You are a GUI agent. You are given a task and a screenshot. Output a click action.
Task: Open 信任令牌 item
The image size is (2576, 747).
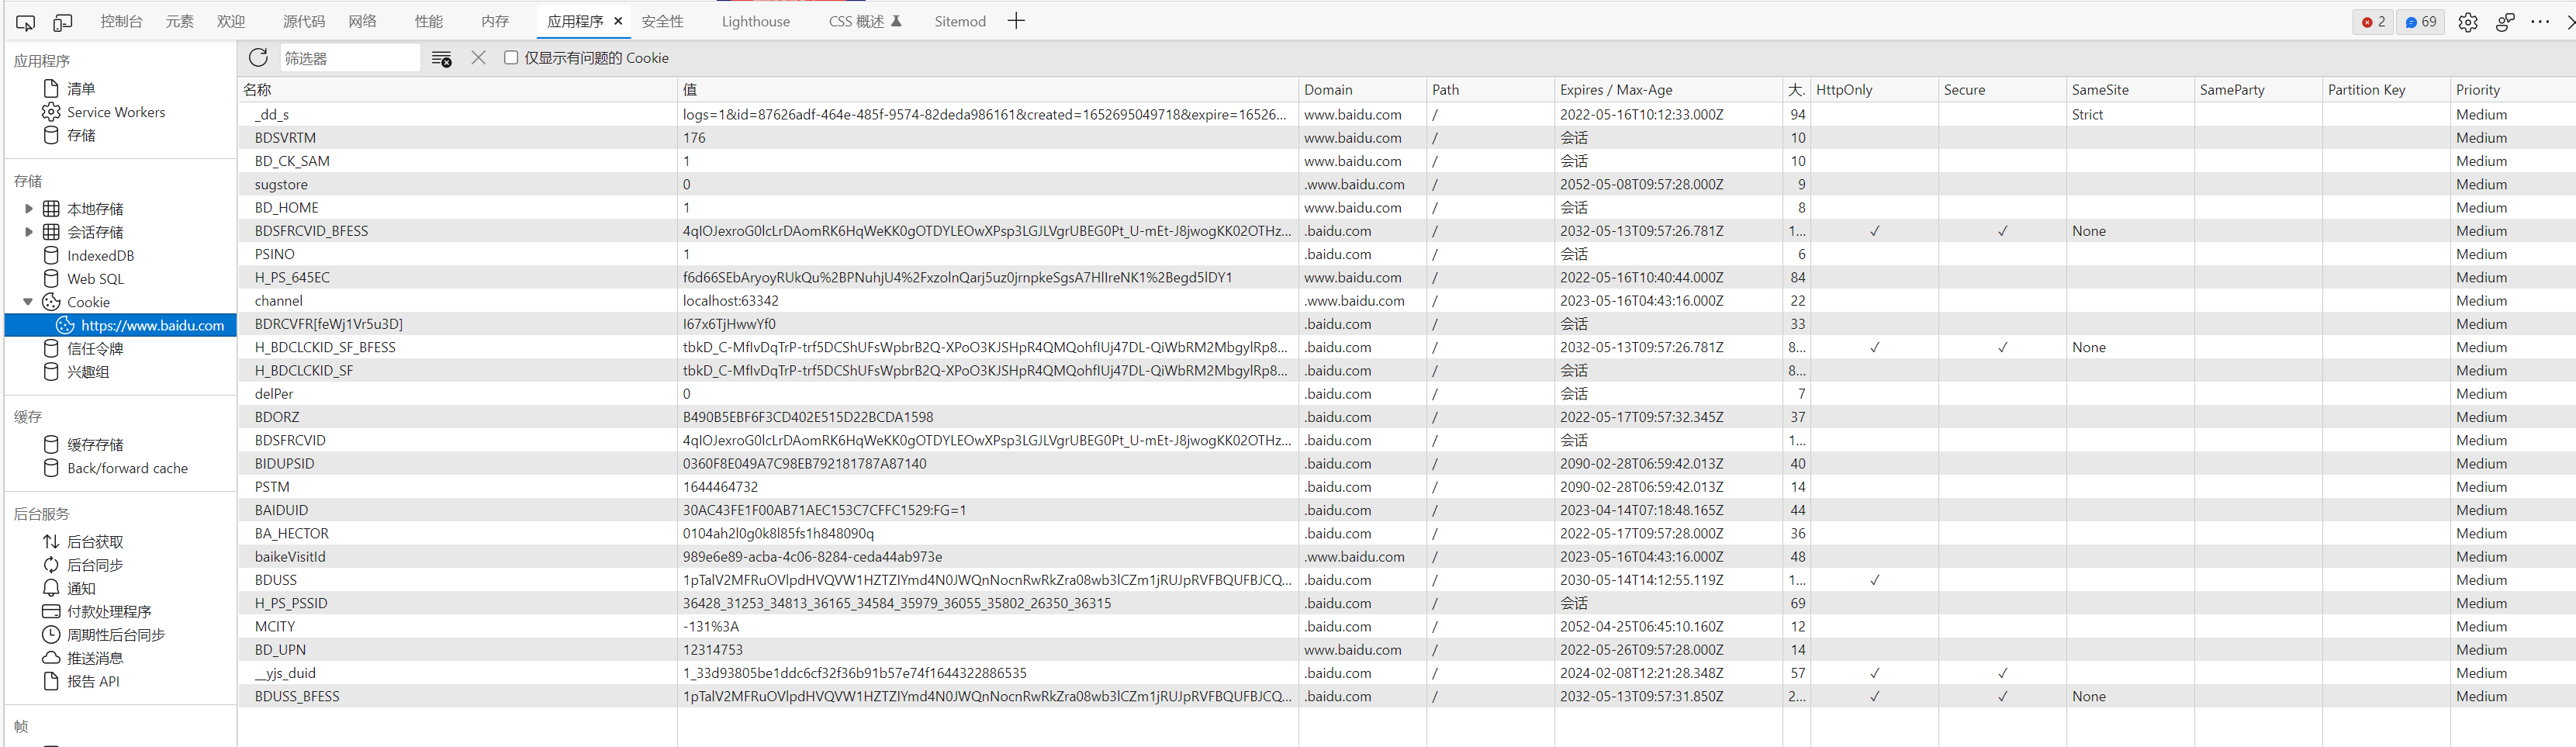tap(95, 349)
